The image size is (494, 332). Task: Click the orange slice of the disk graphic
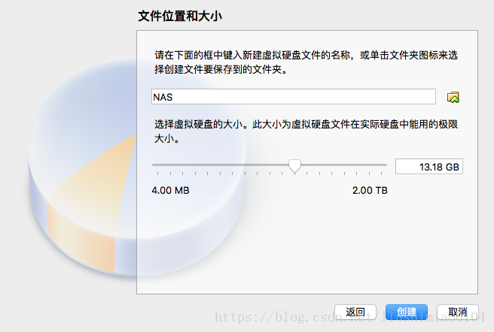(x=91, y=189)
